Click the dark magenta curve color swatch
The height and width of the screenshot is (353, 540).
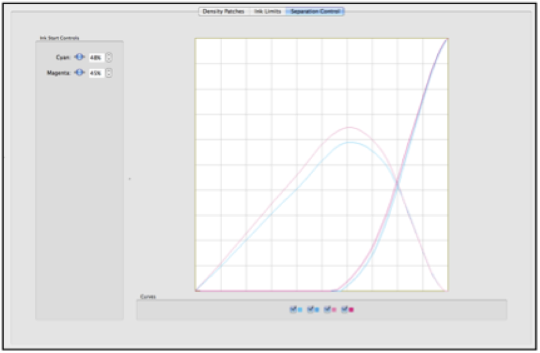(x=351, y=309)
